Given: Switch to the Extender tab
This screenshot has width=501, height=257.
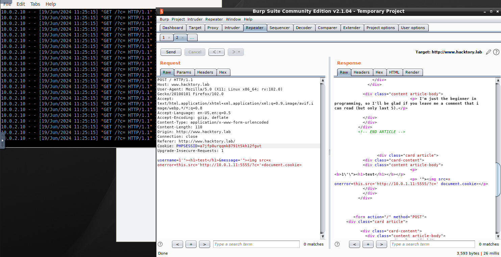Looking at the screenshot, I should pos(352,28).
